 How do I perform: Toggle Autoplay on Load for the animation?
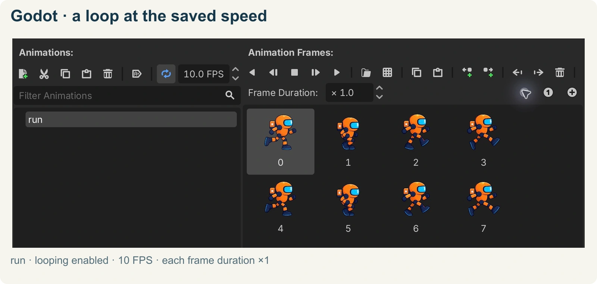(137, 74)
